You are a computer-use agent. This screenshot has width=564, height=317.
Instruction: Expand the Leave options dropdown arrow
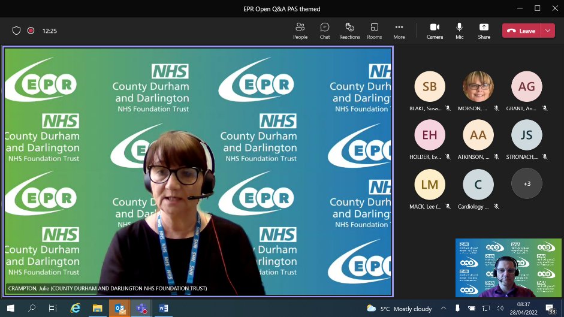click(548, 31)
